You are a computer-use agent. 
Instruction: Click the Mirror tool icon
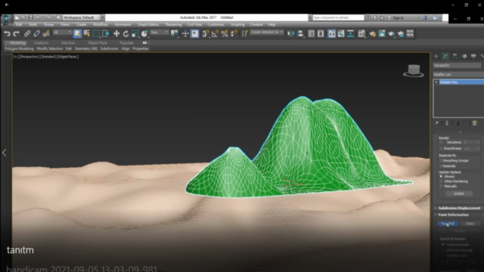tap(290, 33)
